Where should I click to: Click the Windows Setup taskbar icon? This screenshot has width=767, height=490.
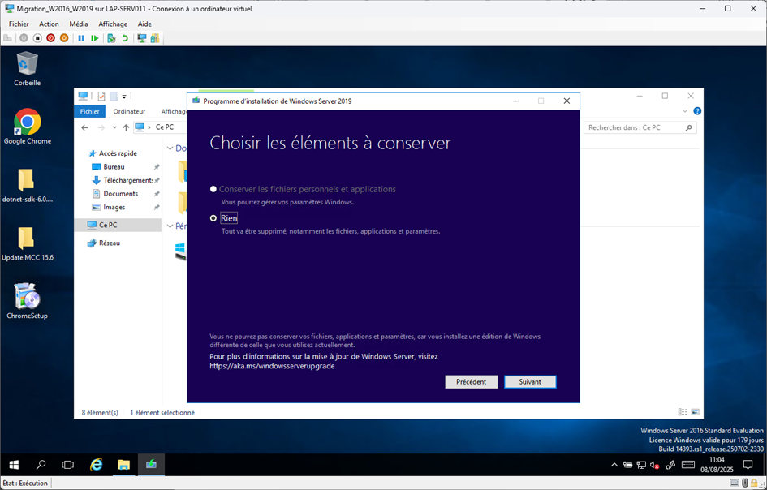tap(151, 465)
